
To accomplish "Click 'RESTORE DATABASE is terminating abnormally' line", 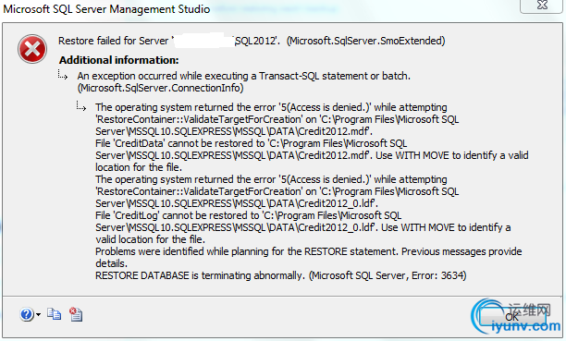I will coord(281,275).
